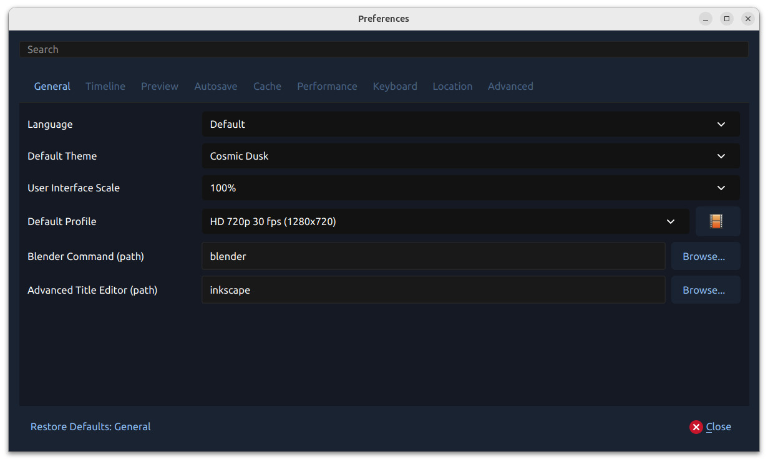Switch to the Timeline tab

pyautogui.click(x=105, y=86)
